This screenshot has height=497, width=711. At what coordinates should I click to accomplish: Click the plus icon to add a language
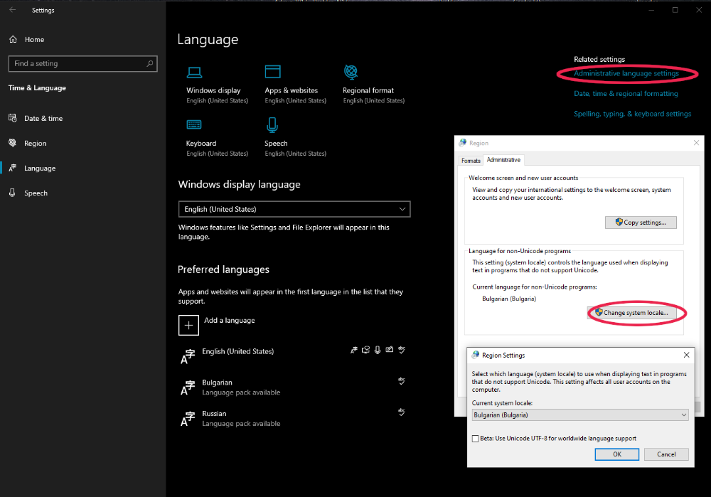188,325
